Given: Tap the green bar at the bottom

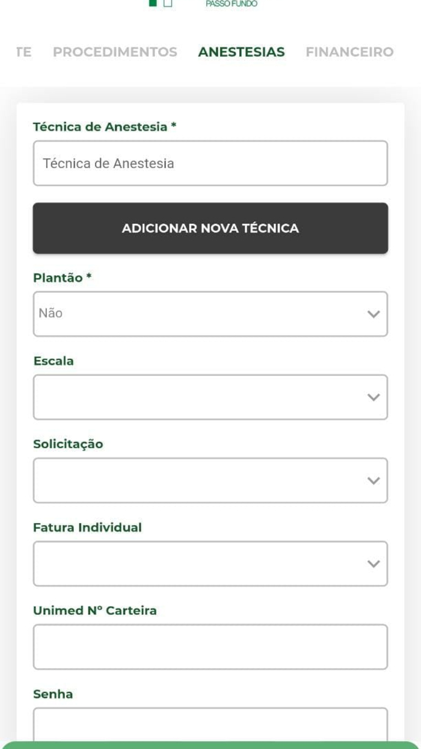Looking at the screenshot, I should pyautogui.click(x=210, y=745).
